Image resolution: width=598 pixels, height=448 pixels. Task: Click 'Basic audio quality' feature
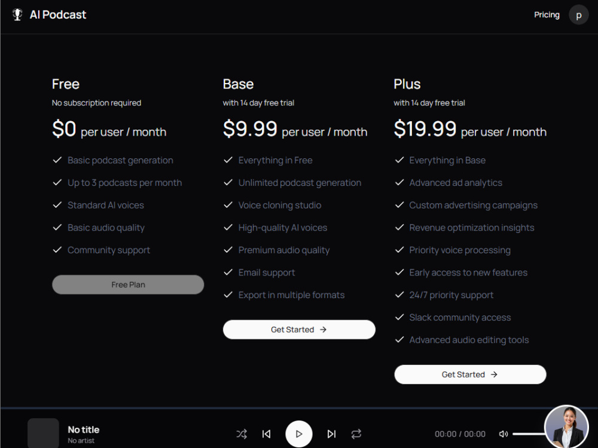[106, 228]
